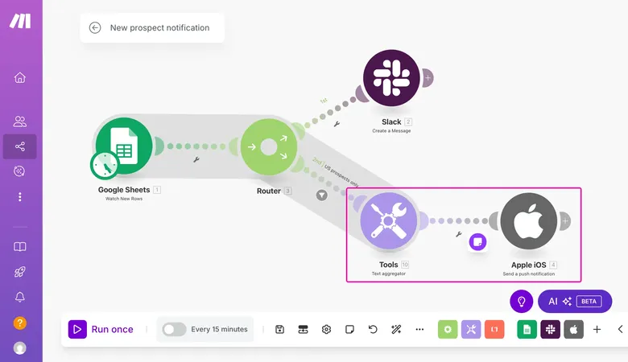Viewport: 628px width, 362px height.
Task: Open Scenario settings gear
Action: [326, 329]
